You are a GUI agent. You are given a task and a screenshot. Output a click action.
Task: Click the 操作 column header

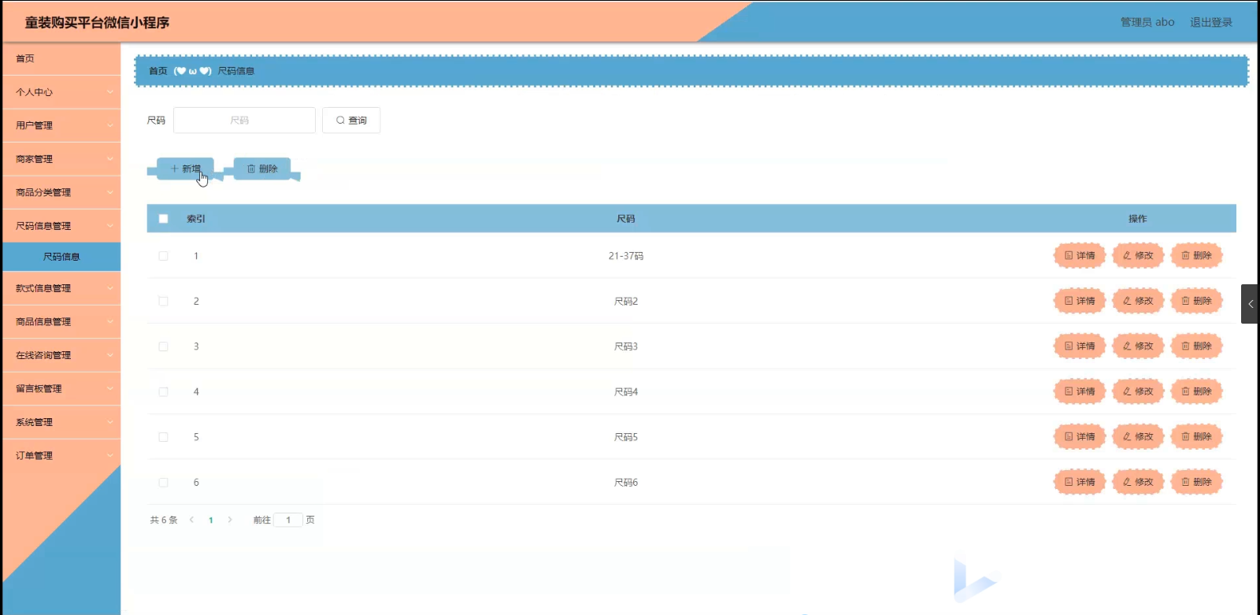pyautogui.click(x=1138, y=219)
